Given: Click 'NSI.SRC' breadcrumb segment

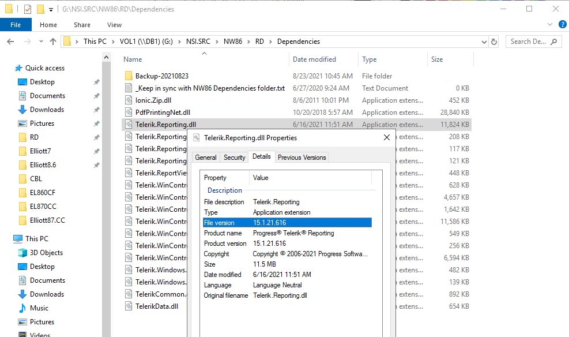Looking at the screenshot, I should [x=198, y=42].
